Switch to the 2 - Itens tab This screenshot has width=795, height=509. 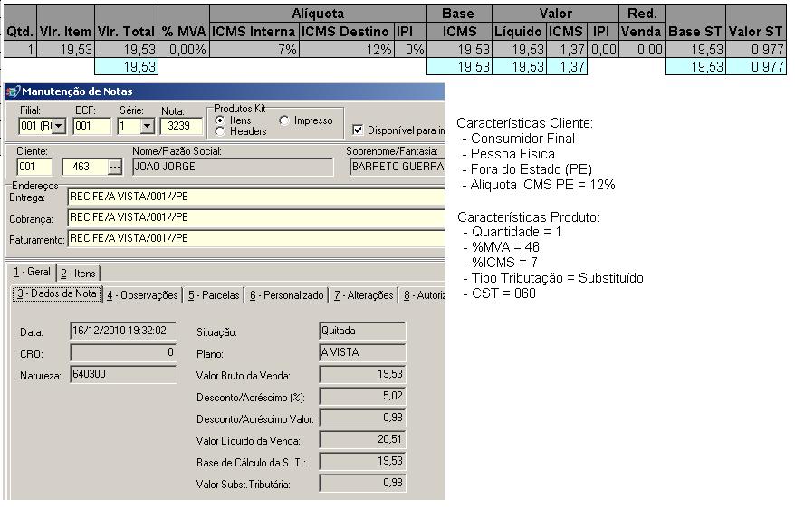[78, 274]
